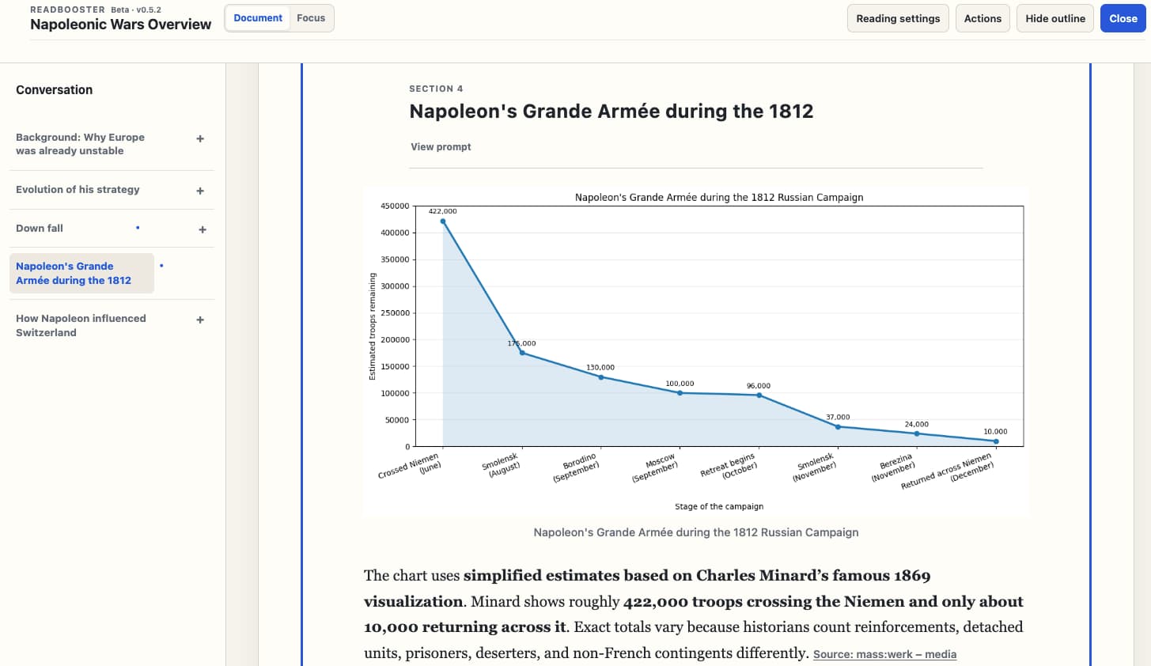Select Evolution of his strategy outline item
Viewport: 1151px width, 666px height.
tap(78, 190)
